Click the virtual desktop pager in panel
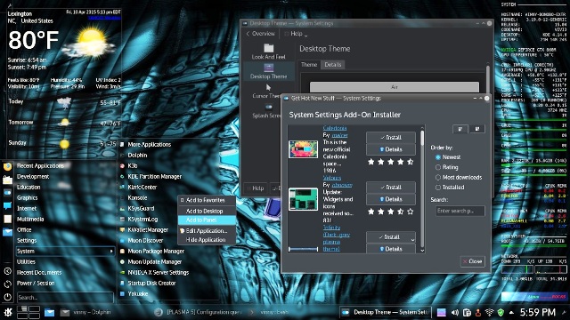Screen dimensions: 570x320 28,312
